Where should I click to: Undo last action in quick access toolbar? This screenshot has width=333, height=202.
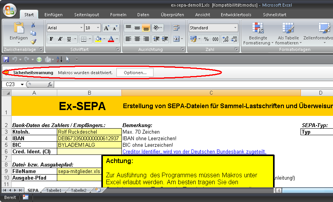point(14,59)
